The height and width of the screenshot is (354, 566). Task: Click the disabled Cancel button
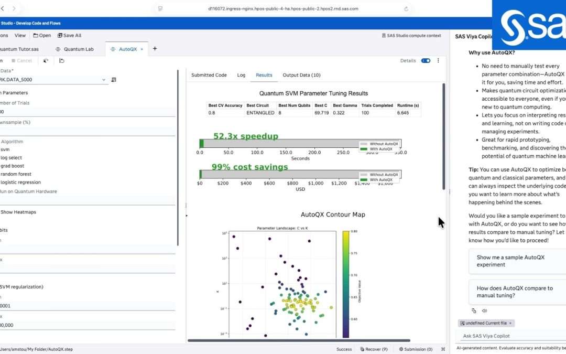click(x=21, y=61)
